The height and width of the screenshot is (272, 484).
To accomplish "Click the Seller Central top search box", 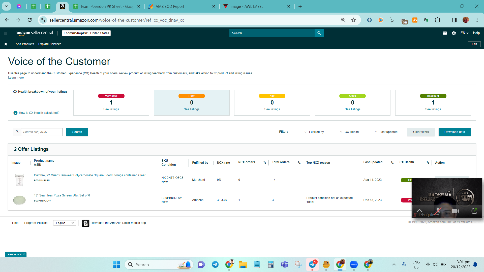I will point(272,33).
